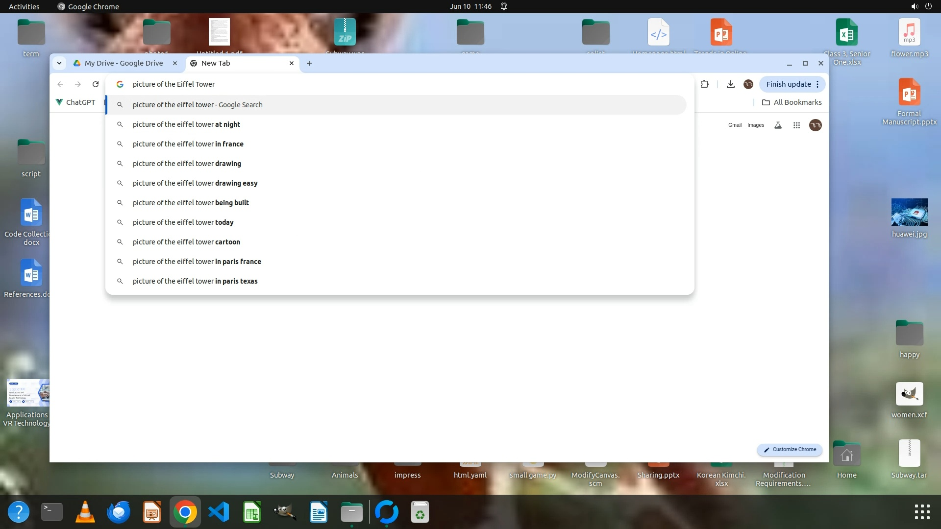Click the address bar search text

coord(173,84)
